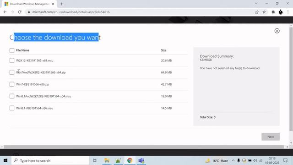Screen dimensions: 293x165
Task: Launch File Explorer from the taskbar
Action: coord(107,160)
